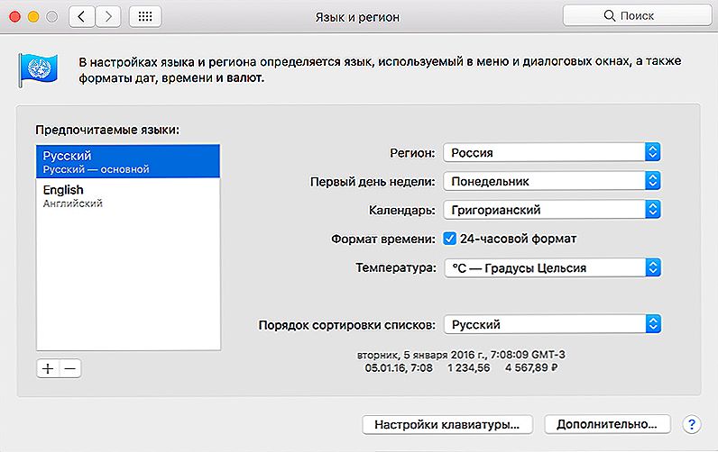The height and width of the screenshot is (452, 718).
Task: Open Первый день недели dropdown
Action: pos(552,182)
